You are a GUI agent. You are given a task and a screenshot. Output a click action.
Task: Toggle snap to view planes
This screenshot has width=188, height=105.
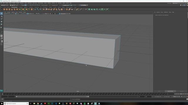(37, 5)
